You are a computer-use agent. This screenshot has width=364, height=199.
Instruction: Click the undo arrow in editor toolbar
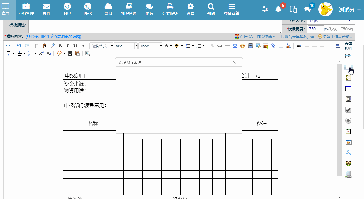[19, 46]
